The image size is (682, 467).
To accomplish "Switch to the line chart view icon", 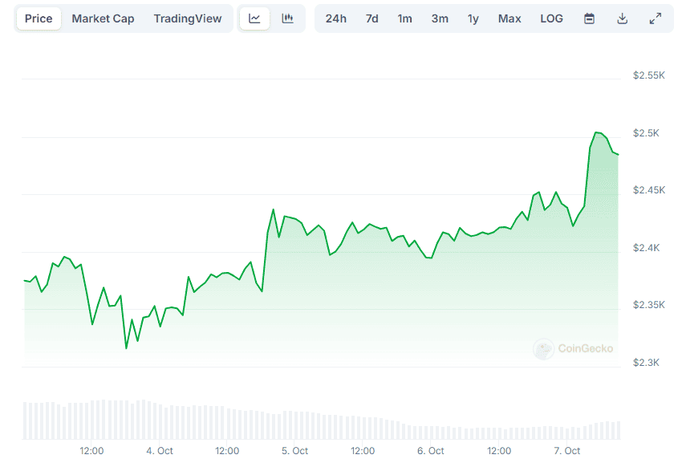I will [254, 18].
